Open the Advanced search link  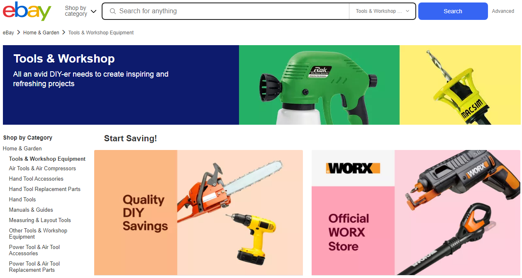point(503,11)
